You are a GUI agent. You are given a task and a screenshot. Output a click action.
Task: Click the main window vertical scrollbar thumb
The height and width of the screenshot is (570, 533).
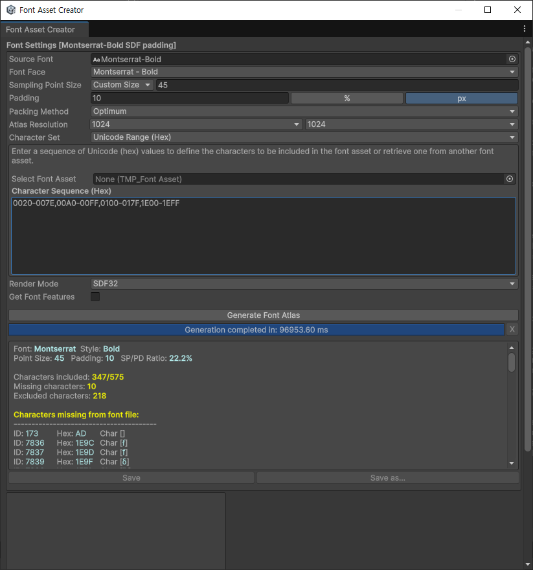(528, 249)
